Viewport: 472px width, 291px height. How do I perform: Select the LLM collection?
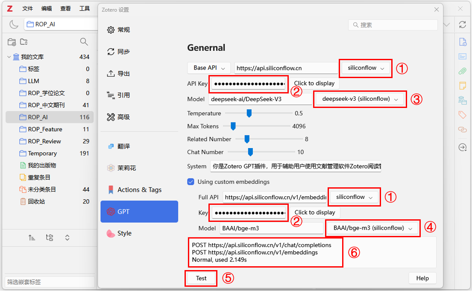click(50, 81)
